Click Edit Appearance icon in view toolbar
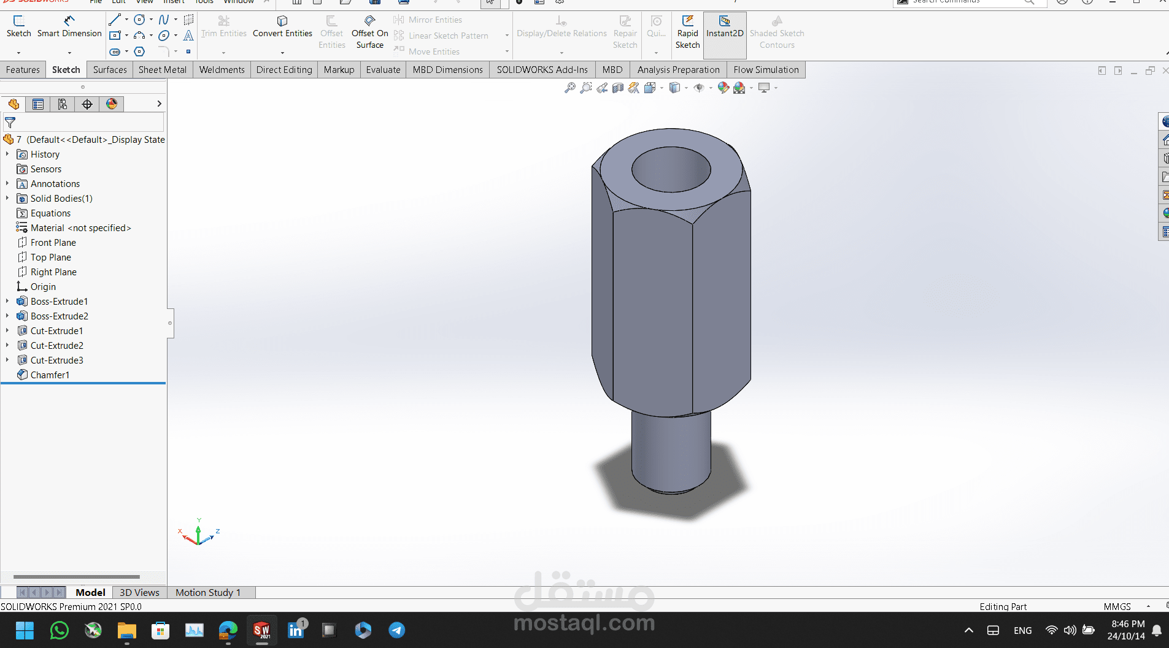 tap(723, 88)
